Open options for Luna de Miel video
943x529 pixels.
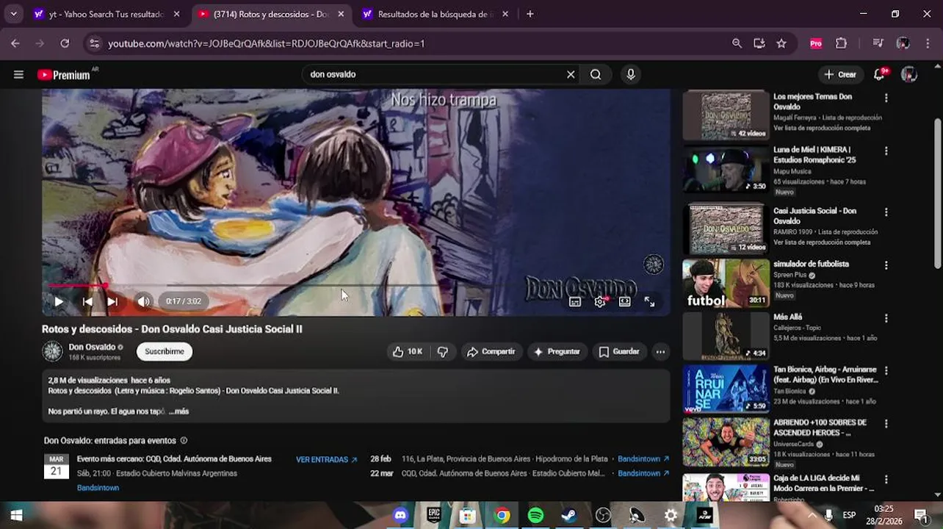[x=886, y=151]
